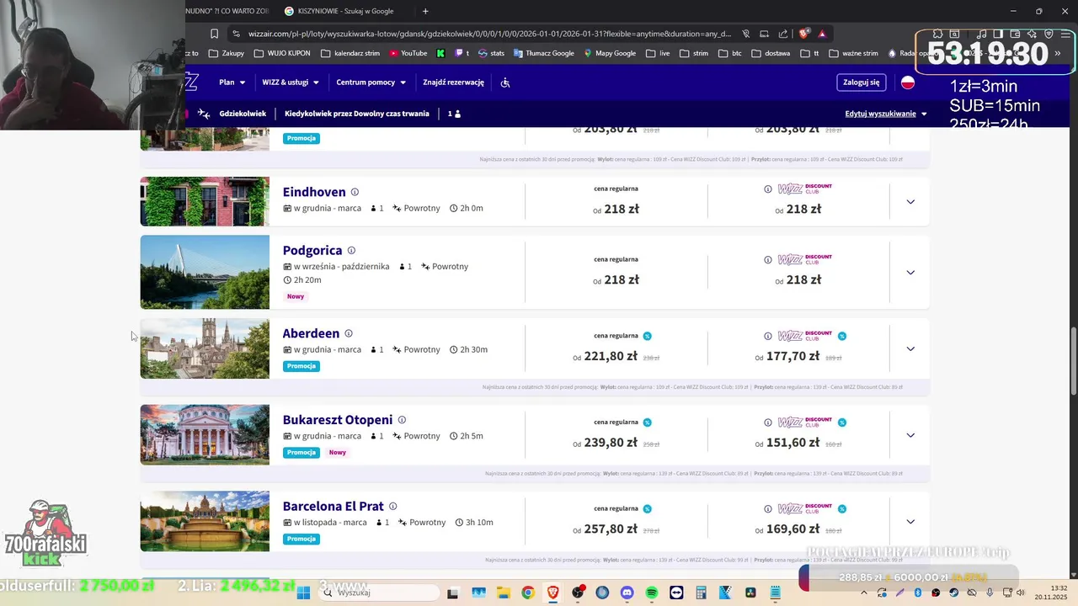Open the WIZZ & usługi dropdown

[291, 82]
